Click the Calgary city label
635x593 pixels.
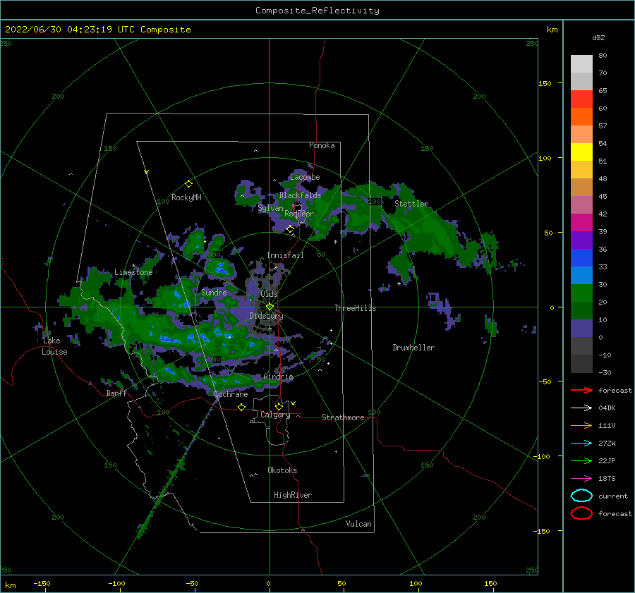coord(275,415)
